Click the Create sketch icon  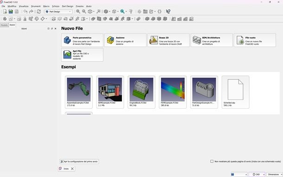[11, 19]
